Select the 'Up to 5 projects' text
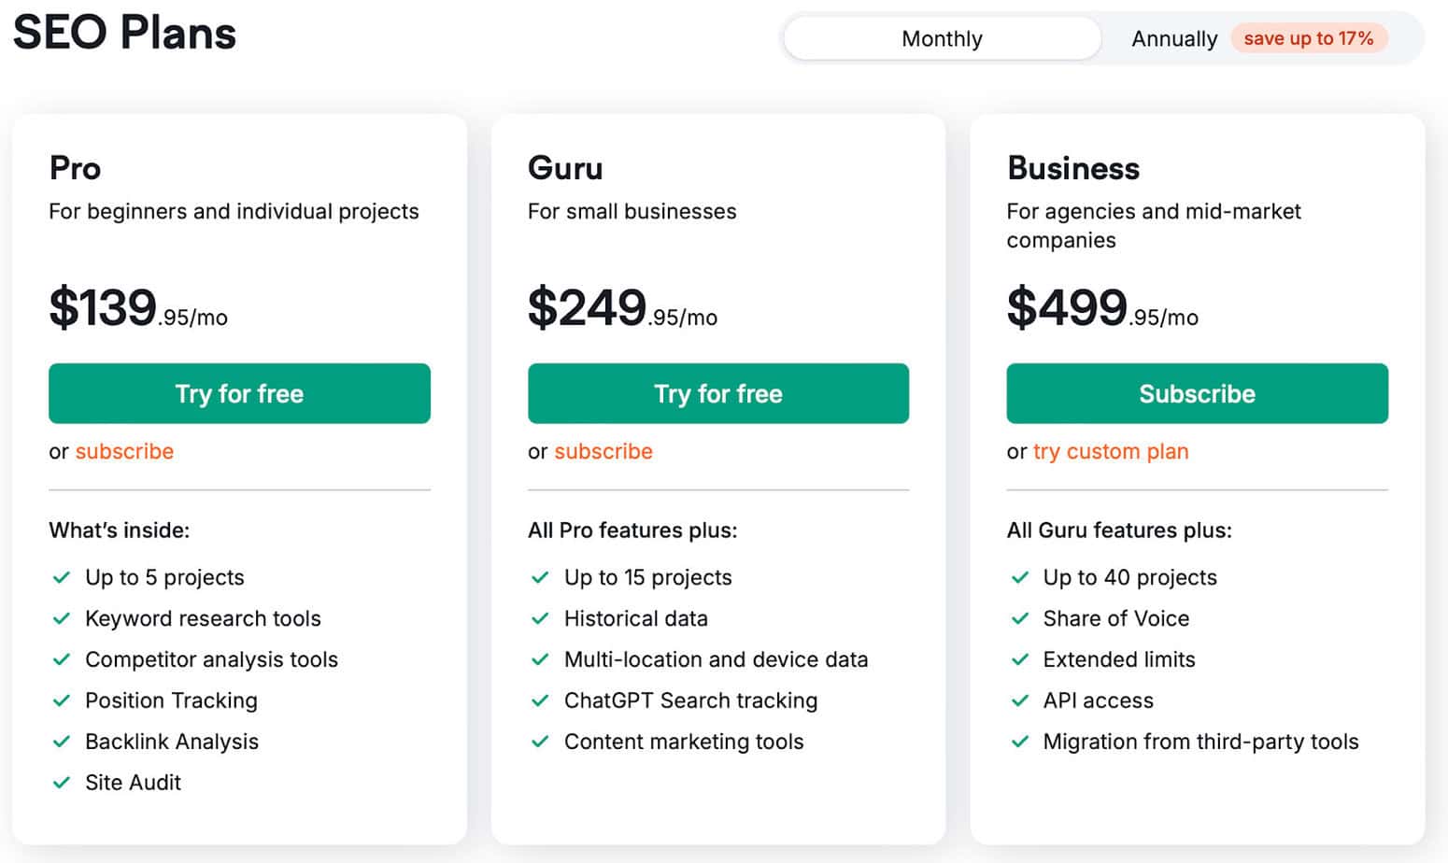Viewport: 1448px width, 863px height. 164,577
